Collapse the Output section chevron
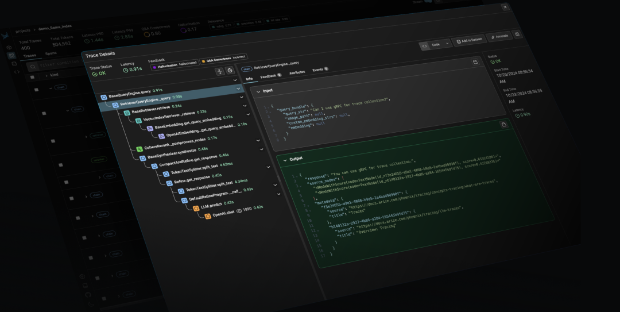This screenshot has width=620, height=312. point(285,160)
